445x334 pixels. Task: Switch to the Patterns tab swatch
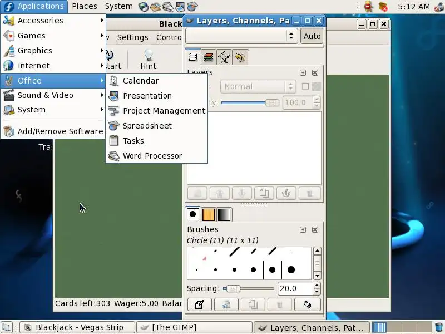[209, 214]
